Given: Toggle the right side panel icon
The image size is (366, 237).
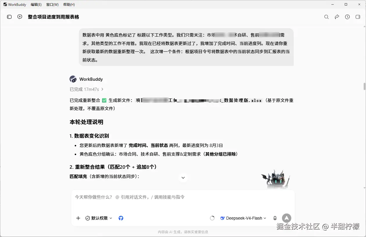Looking at the screenshot, I should 358,17.
